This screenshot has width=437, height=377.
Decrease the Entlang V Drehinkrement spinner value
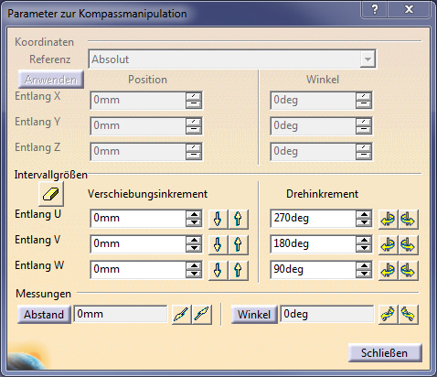[364, 248]
